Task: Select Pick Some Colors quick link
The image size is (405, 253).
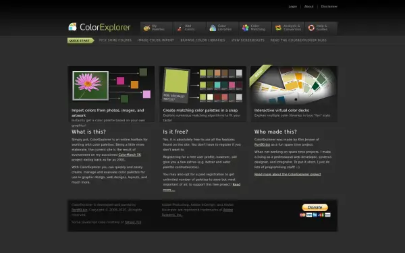Action: (115, 40)
